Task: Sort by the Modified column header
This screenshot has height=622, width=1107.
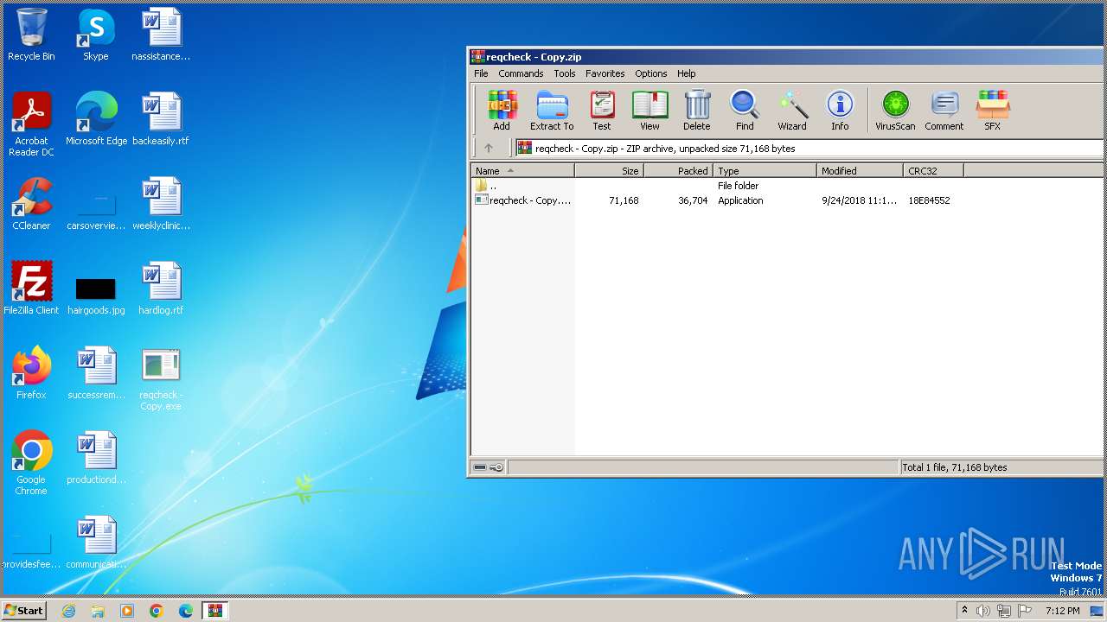Action: [860, 171]
